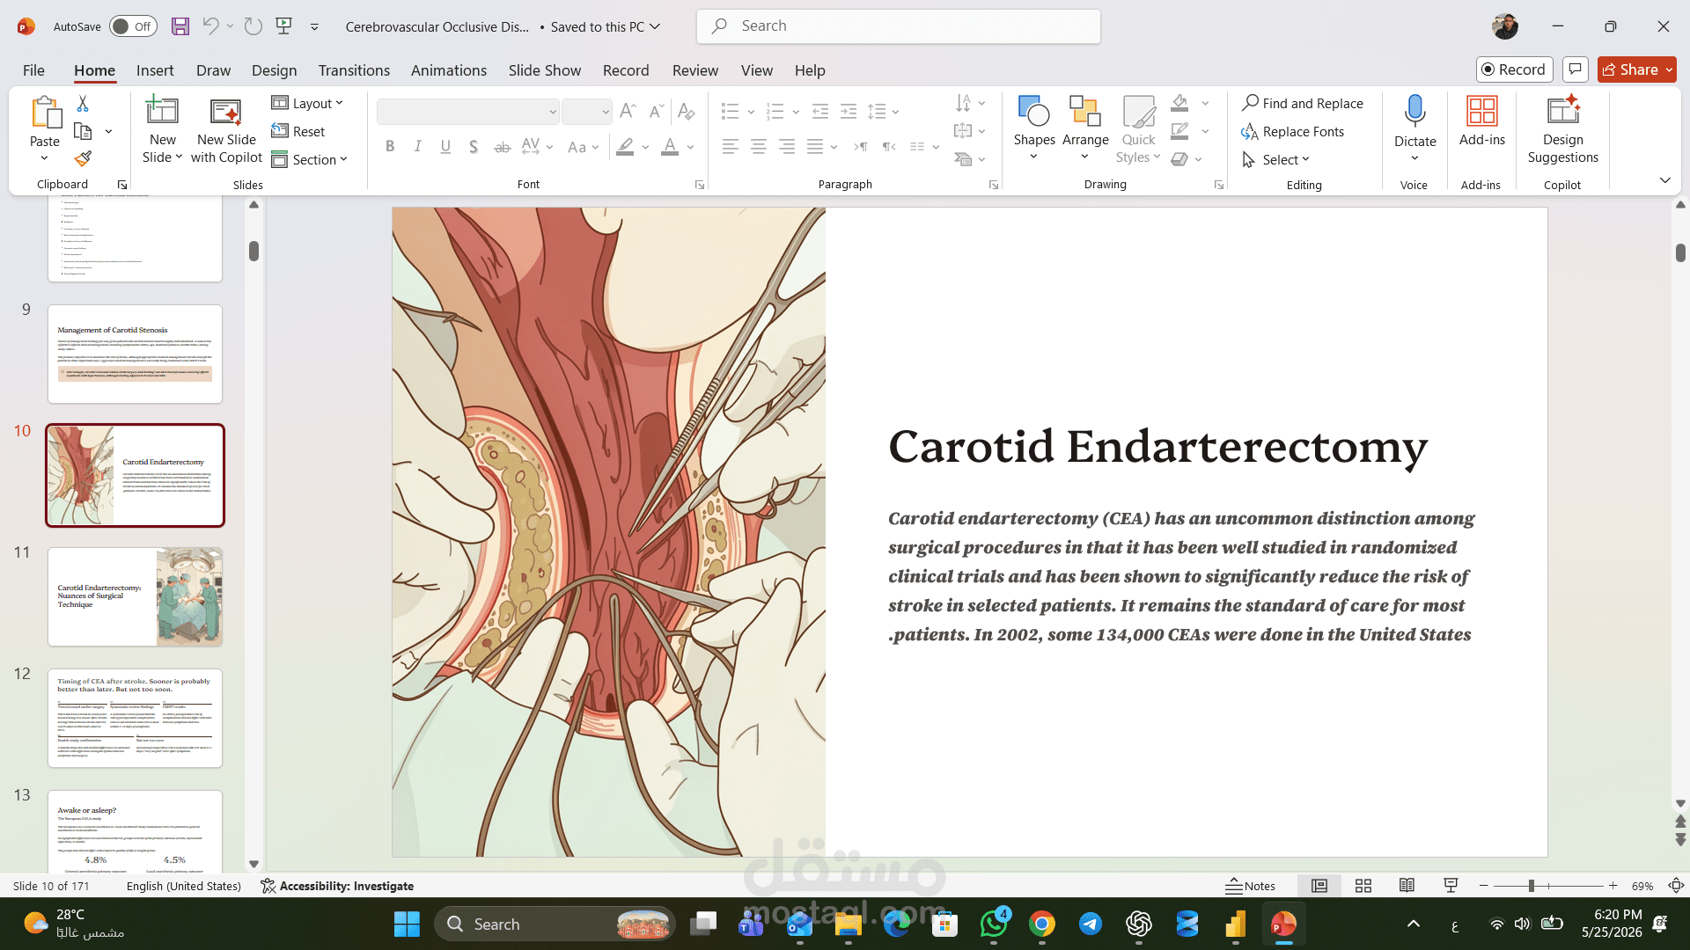1690x950 pixels.
Task: Decrease list indent level
Action: (820, 112)
